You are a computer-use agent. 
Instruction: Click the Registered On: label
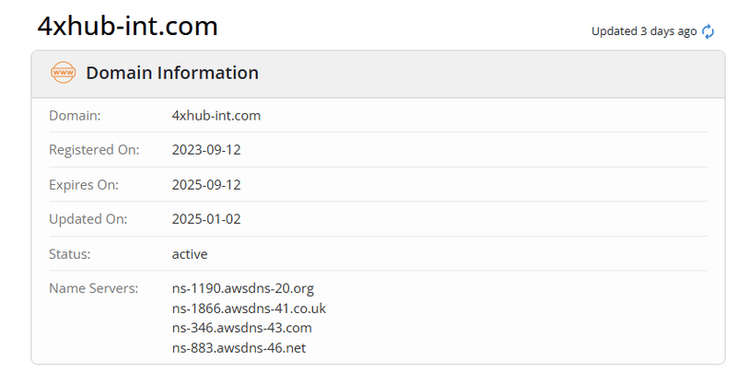pyautogui.click(x=93, y=149)
